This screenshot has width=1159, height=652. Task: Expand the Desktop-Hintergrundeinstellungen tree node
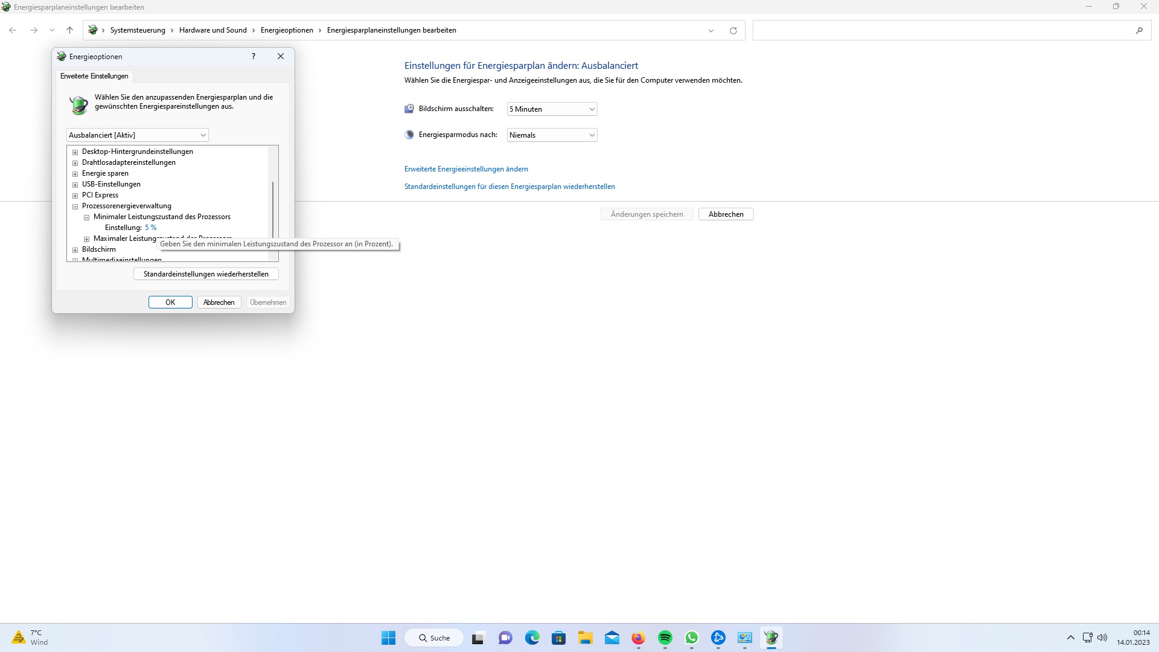[x=75, y=152]
